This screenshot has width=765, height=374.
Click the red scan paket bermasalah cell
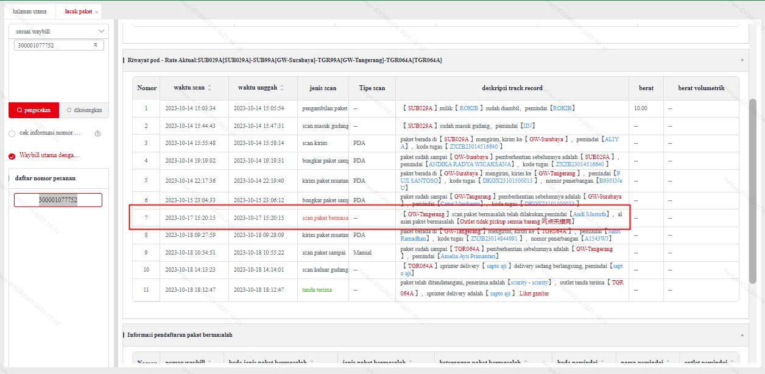point(325,217)
